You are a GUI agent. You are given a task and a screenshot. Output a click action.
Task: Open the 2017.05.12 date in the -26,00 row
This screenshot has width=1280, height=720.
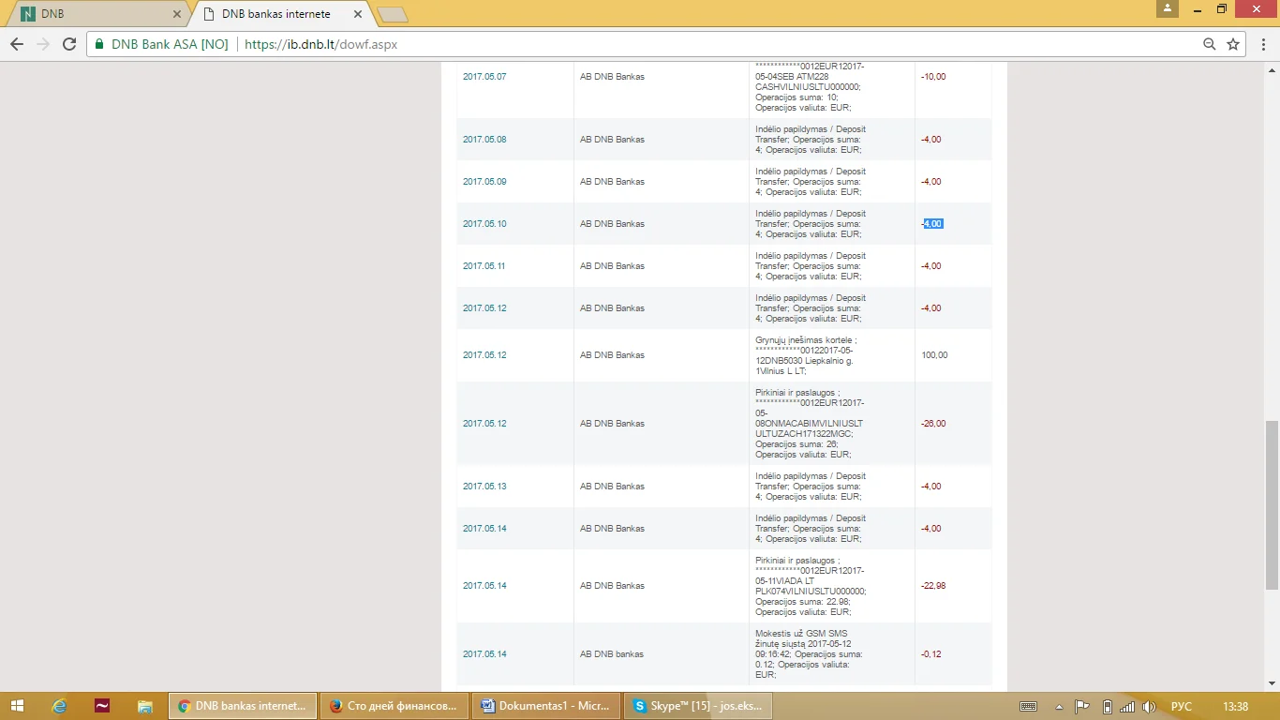(484, 424)
